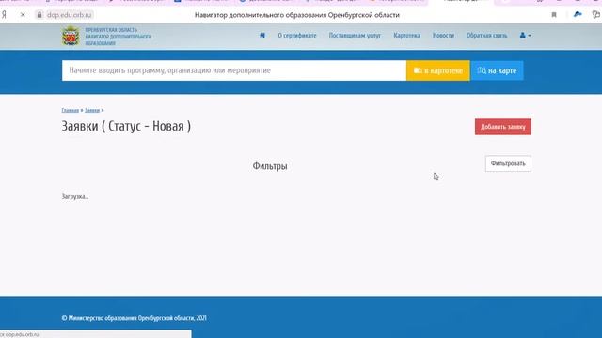Click the Orenburg coat of arms logo
This screenshot has height=338, width=602.
click(x=71, y=36)
